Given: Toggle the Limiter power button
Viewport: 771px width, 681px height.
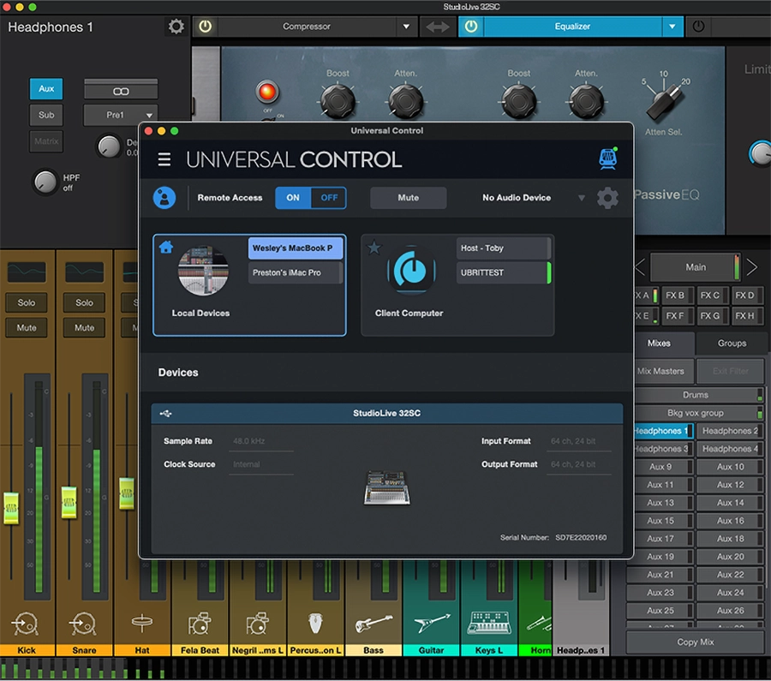Looking at the screenshot, I should [698, 27].
